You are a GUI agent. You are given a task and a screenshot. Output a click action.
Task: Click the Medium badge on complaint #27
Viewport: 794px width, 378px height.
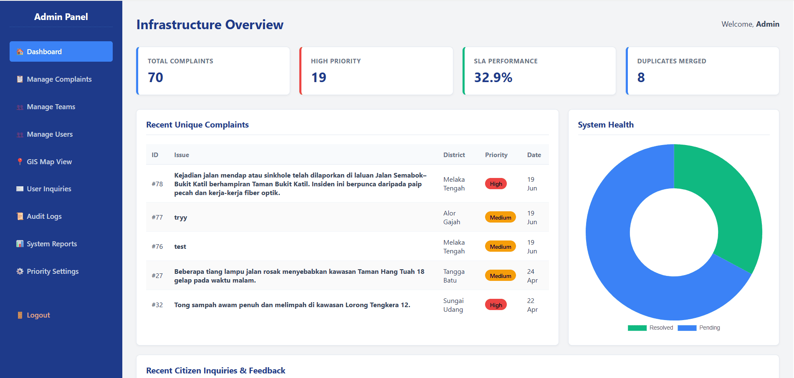pos(501,276)
